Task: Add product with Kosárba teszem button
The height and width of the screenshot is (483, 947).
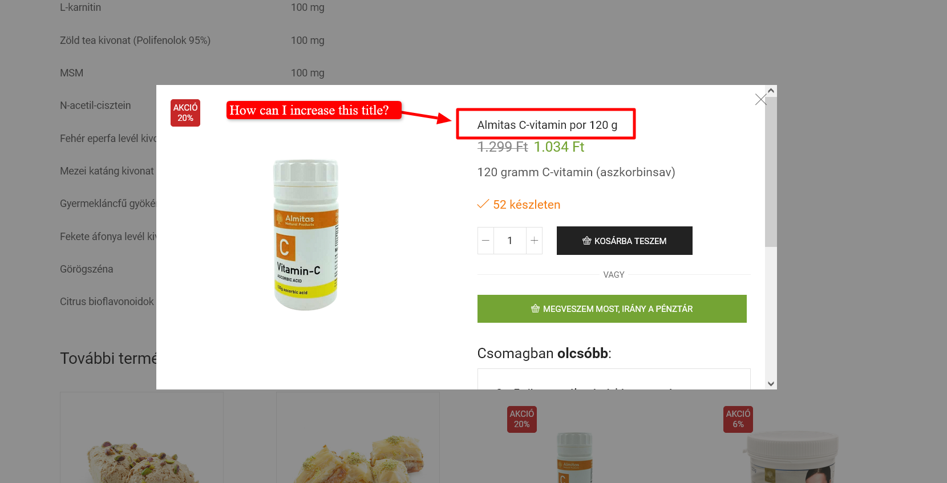Action: pyautogui.click(x=625, y=241)
